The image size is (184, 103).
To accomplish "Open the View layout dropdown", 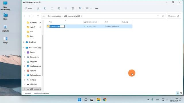I will coord(88,8).
